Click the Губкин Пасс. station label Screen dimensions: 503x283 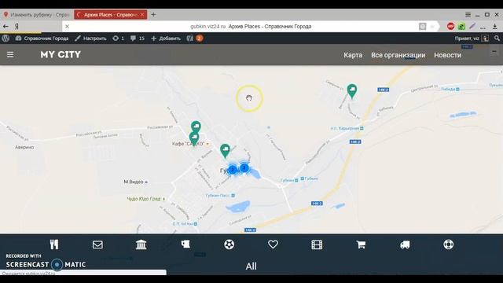coord(218,196)
